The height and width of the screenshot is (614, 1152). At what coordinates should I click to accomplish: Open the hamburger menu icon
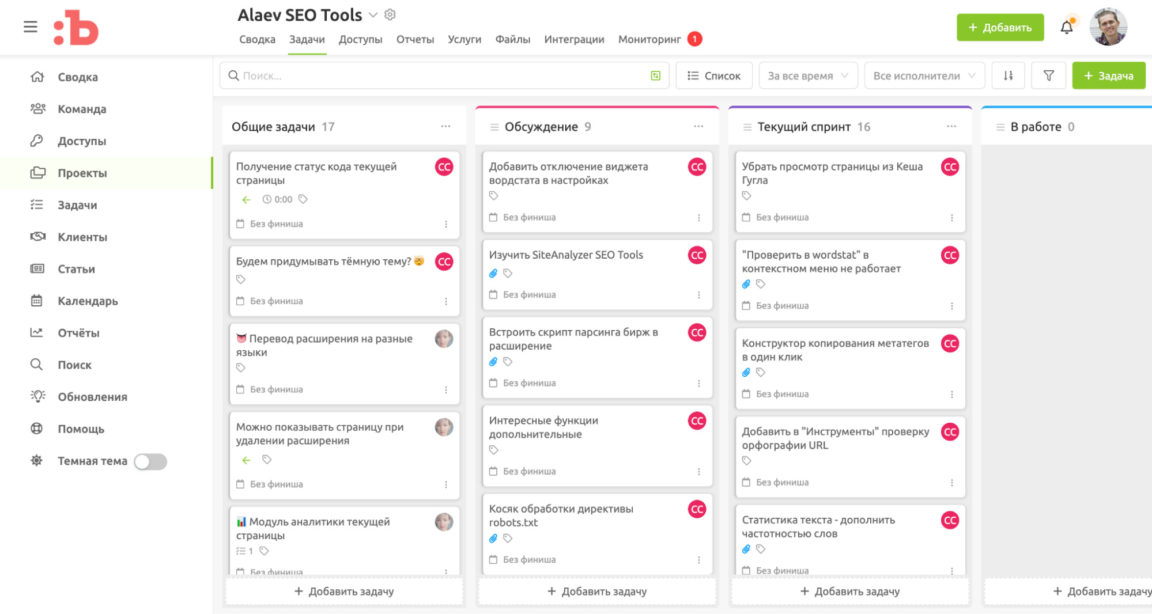(31, 26)
